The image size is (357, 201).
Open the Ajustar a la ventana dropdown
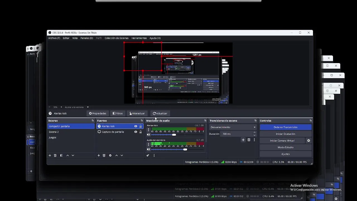tap(77, 107)
